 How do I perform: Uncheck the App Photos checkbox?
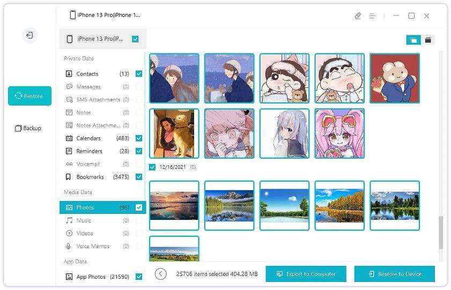pyautogui.click(x=139, y=277)
